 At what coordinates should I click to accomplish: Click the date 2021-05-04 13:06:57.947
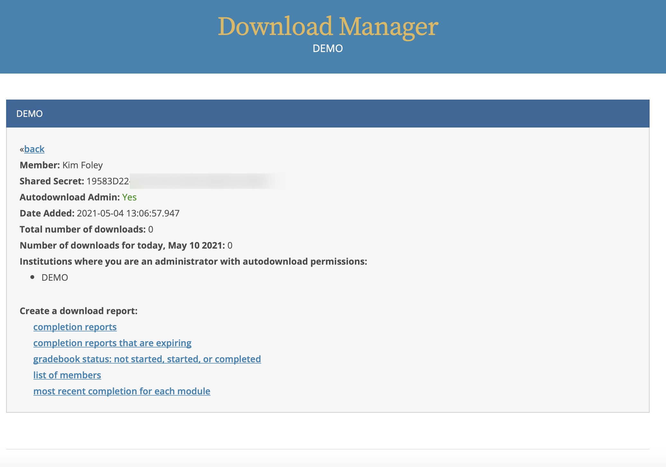(128, 213)
